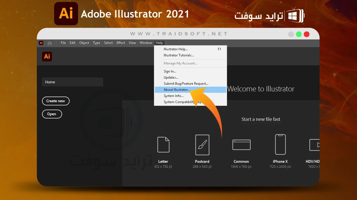
Task: Select the Postcard preset icon
Action: point(202,145)
